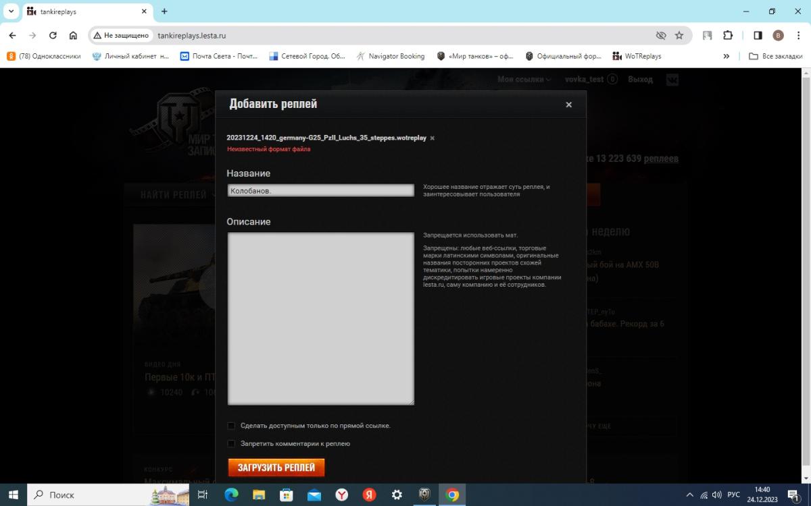Click the Загрузить реплей button
This screenshot has height=506, width=811.
pyautogui.click(x=276, y=468)
